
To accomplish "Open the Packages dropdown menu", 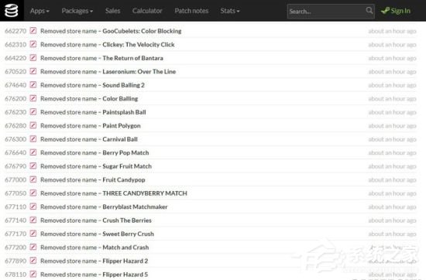I will [77, 11].
